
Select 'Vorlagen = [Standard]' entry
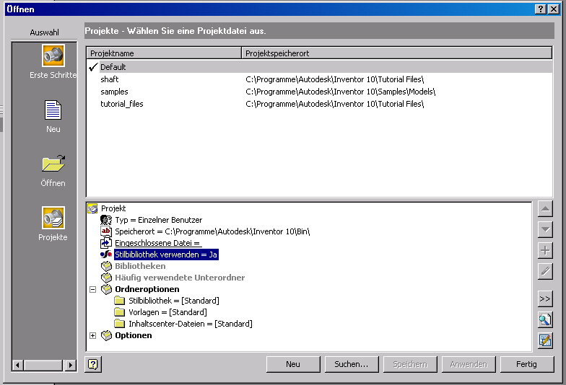pos(167,312)
